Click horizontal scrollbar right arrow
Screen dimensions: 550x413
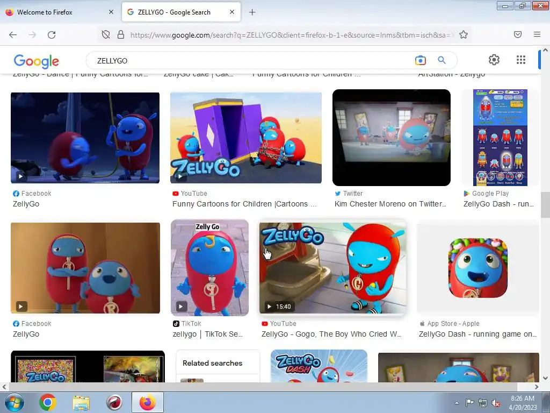click(537, 387)
